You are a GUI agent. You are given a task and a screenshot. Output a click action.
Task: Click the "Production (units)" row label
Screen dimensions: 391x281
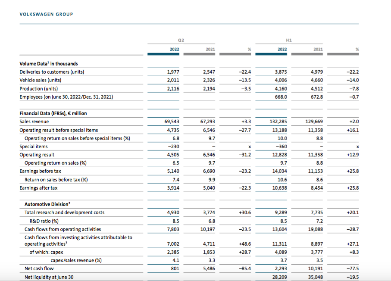(39, 88)
